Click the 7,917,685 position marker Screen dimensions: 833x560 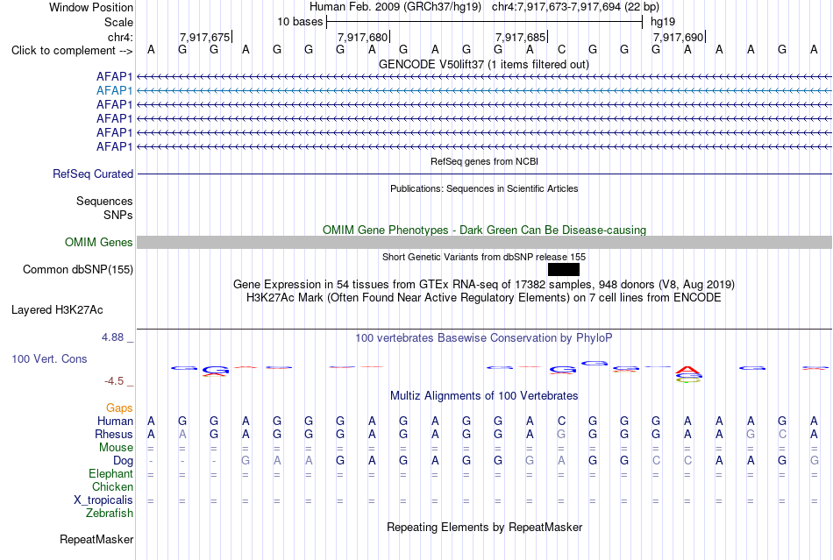[521, 37]
